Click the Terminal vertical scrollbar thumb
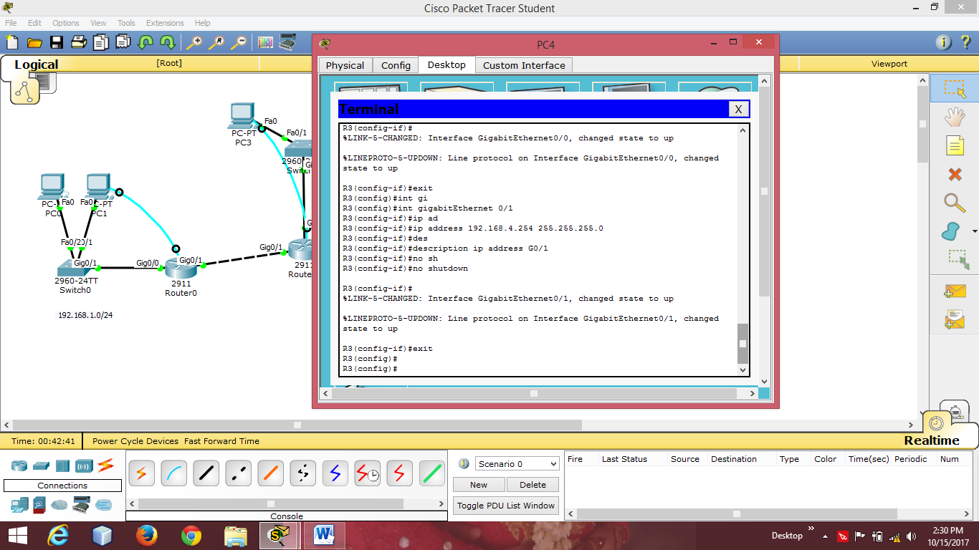The height and width of the screenshot is (550, 979). point(742,344)
